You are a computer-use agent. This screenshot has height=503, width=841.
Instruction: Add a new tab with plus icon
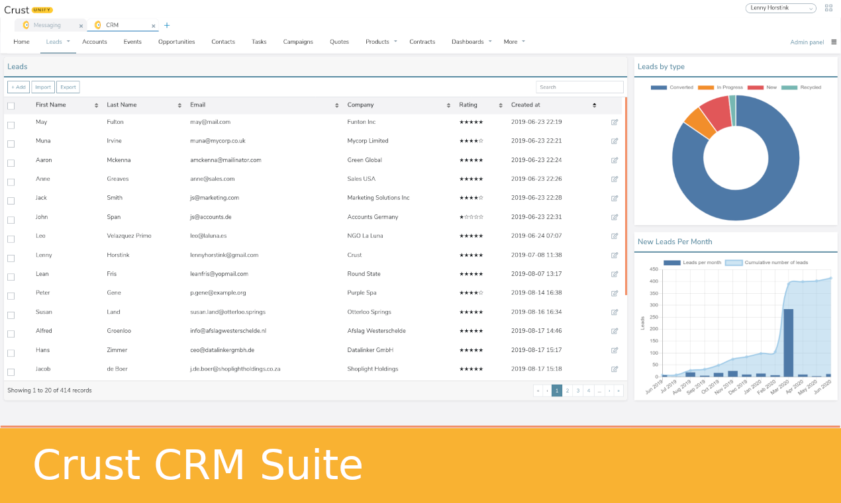[x=167, y=25]
